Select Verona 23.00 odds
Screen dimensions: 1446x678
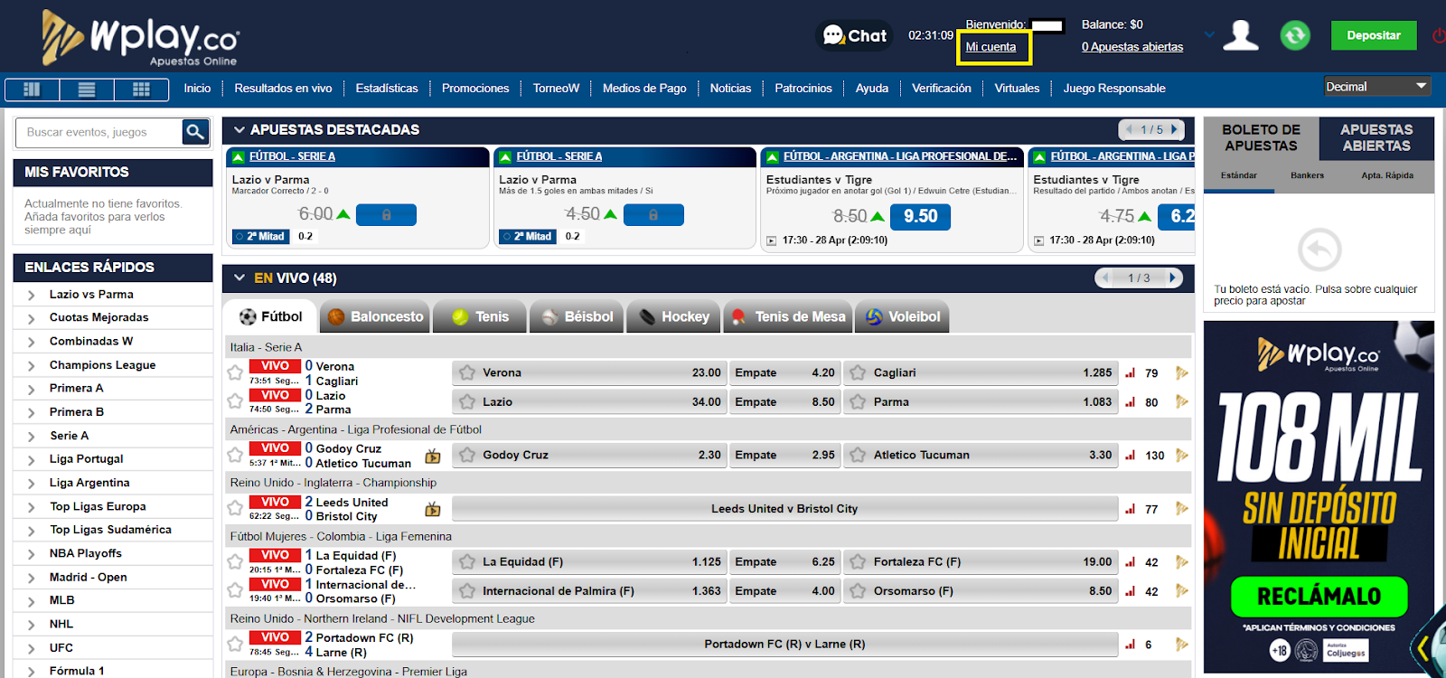[587, 372]
